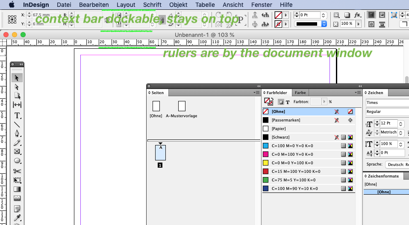Click the font family field showing Times
The height and width of the screenshot is (225, 409).
point(387,103)
